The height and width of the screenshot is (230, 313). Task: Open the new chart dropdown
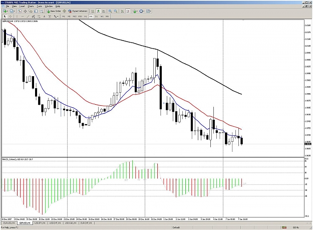[x=6, y=11]
